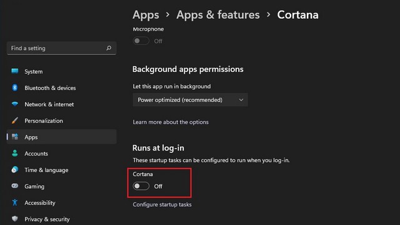Open the Gaming controller icon
Image resolution: width=400 pixels, height=225 pixels.
pos(15,186)
